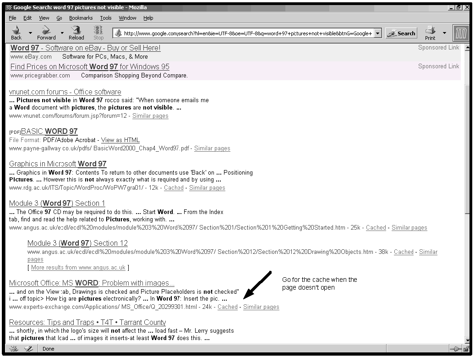Click the Forward navigation button
475x357 pixels.
[46, 33]
